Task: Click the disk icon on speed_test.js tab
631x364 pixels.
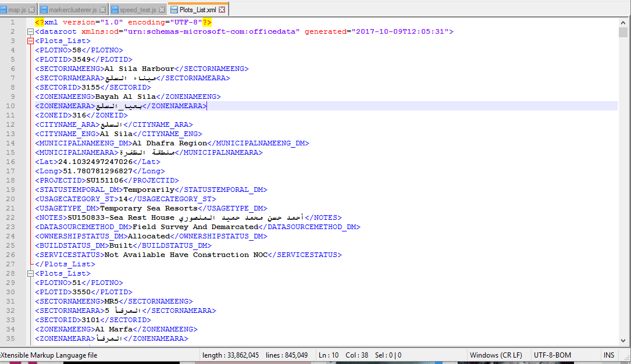Action: (115, 10)
